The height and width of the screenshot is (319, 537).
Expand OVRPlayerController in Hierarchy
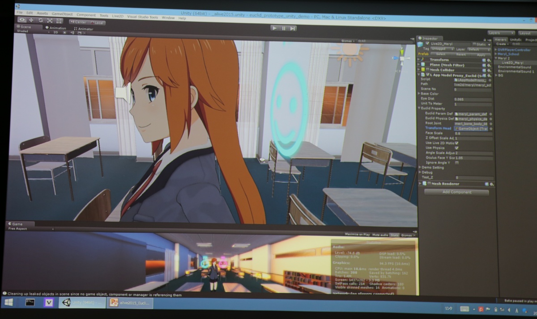tap(496, 50)
